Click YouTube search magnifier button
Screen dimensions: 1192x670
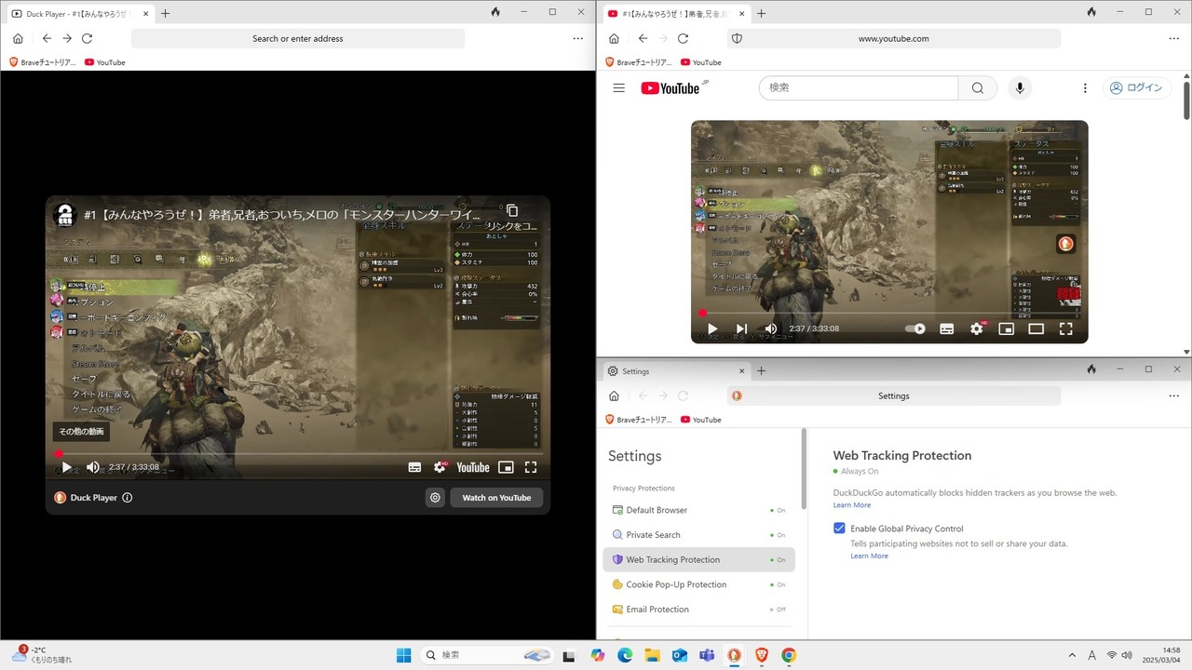[x=977, y=87]
